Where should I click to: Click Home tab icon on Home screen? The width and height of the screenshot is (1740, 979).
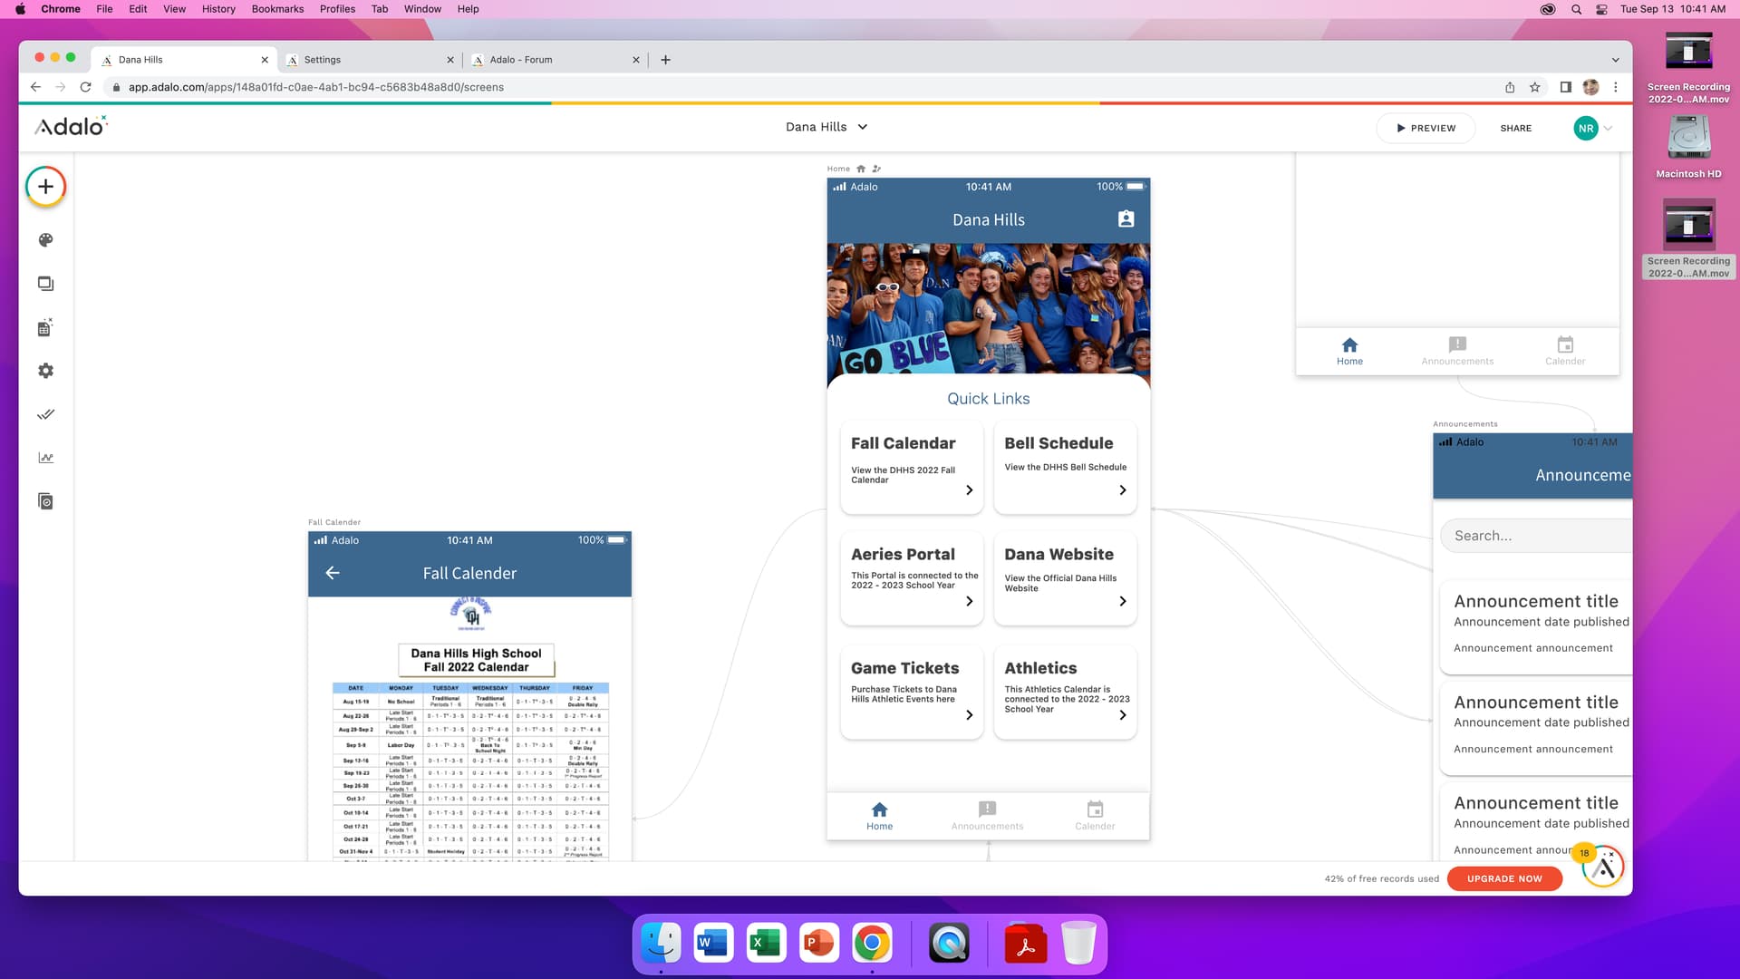[x=879, y=809]
